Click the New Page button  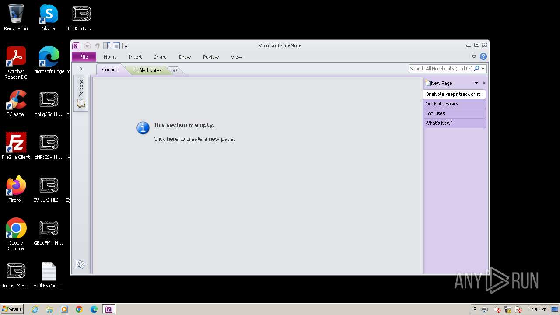(439, 83)
